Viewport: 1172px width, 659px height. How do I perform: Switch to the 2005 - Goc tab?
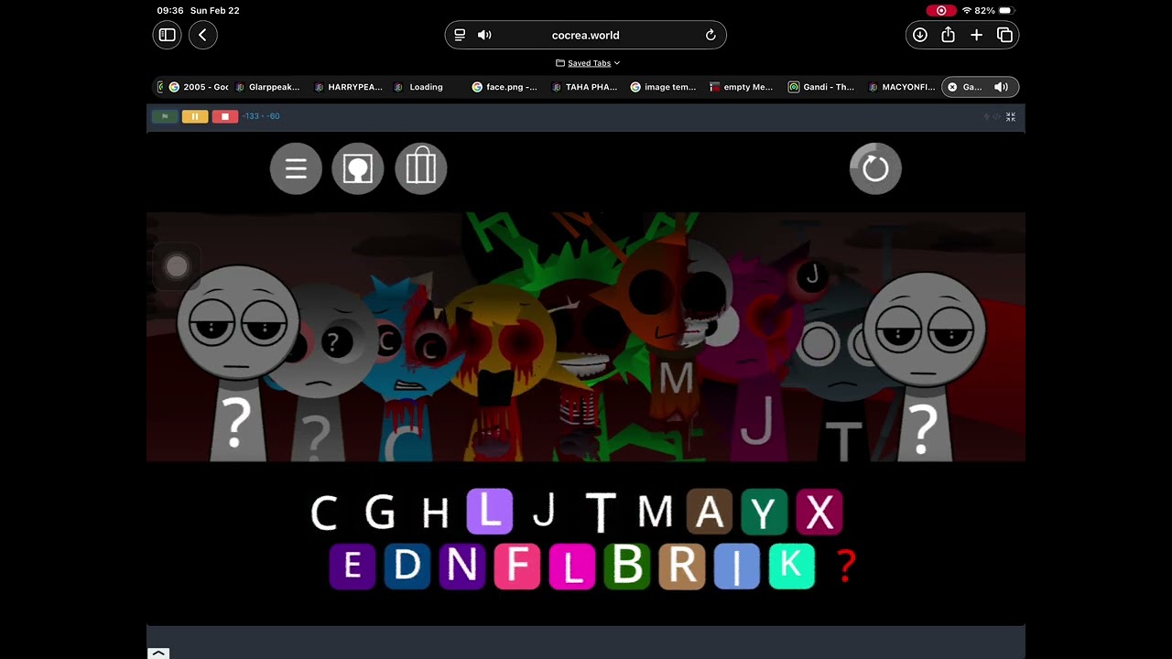point(199,87)
